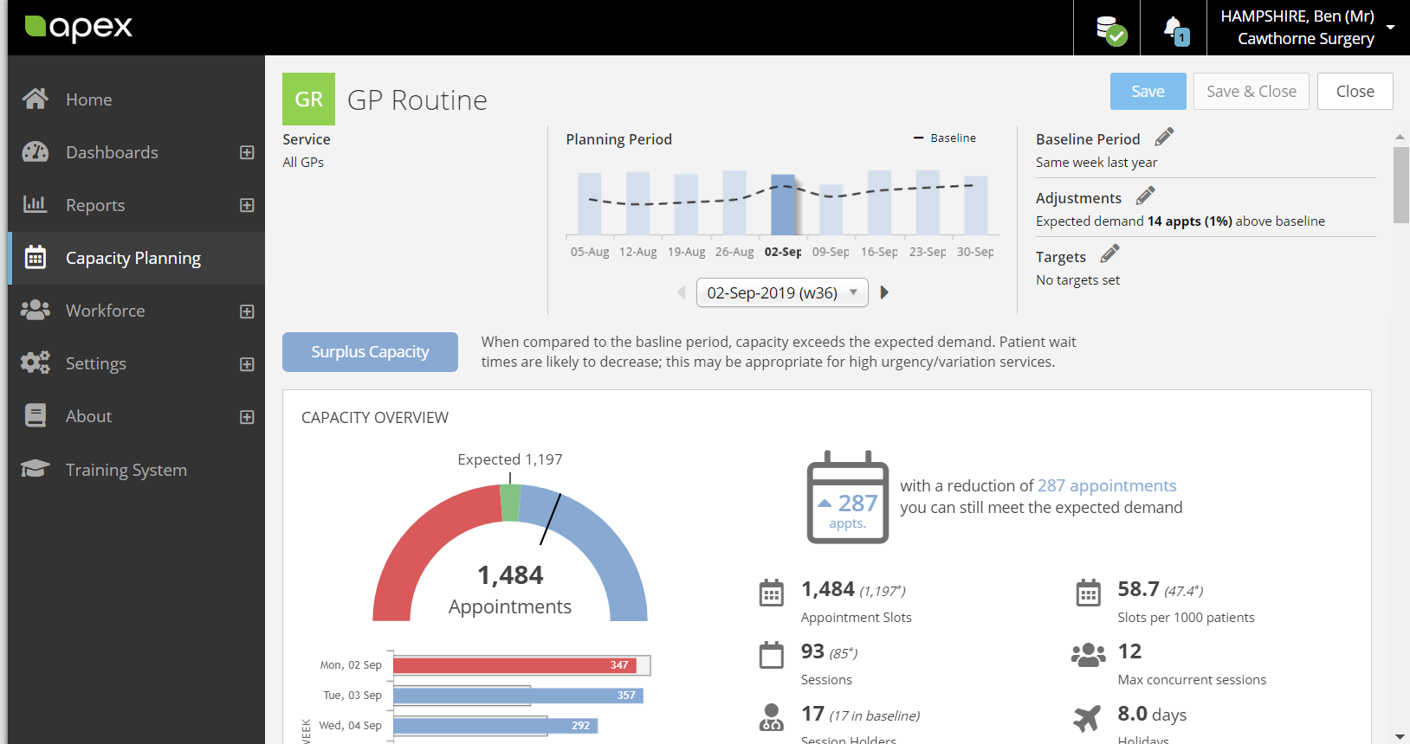Click the Settings gears icon

(x=36, y=363)
